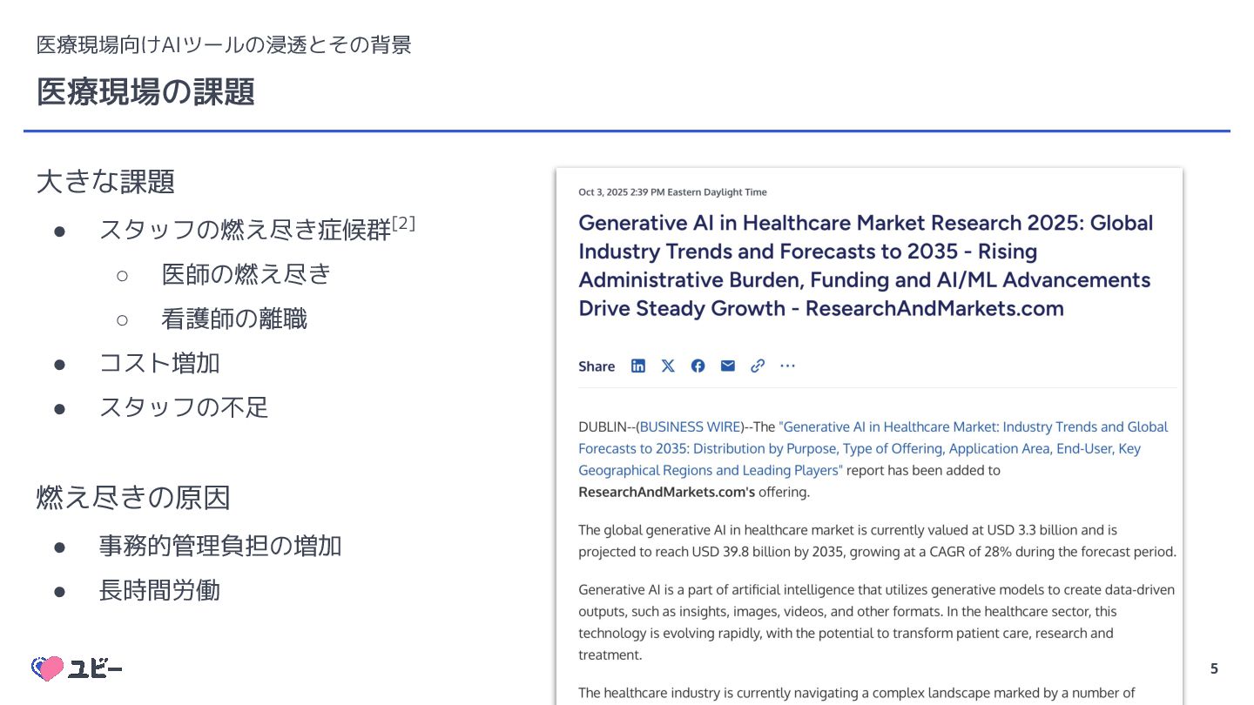Open the BUSINESS WIRE link
Viewport: 1254px width, 705px height.
(691, 426)
